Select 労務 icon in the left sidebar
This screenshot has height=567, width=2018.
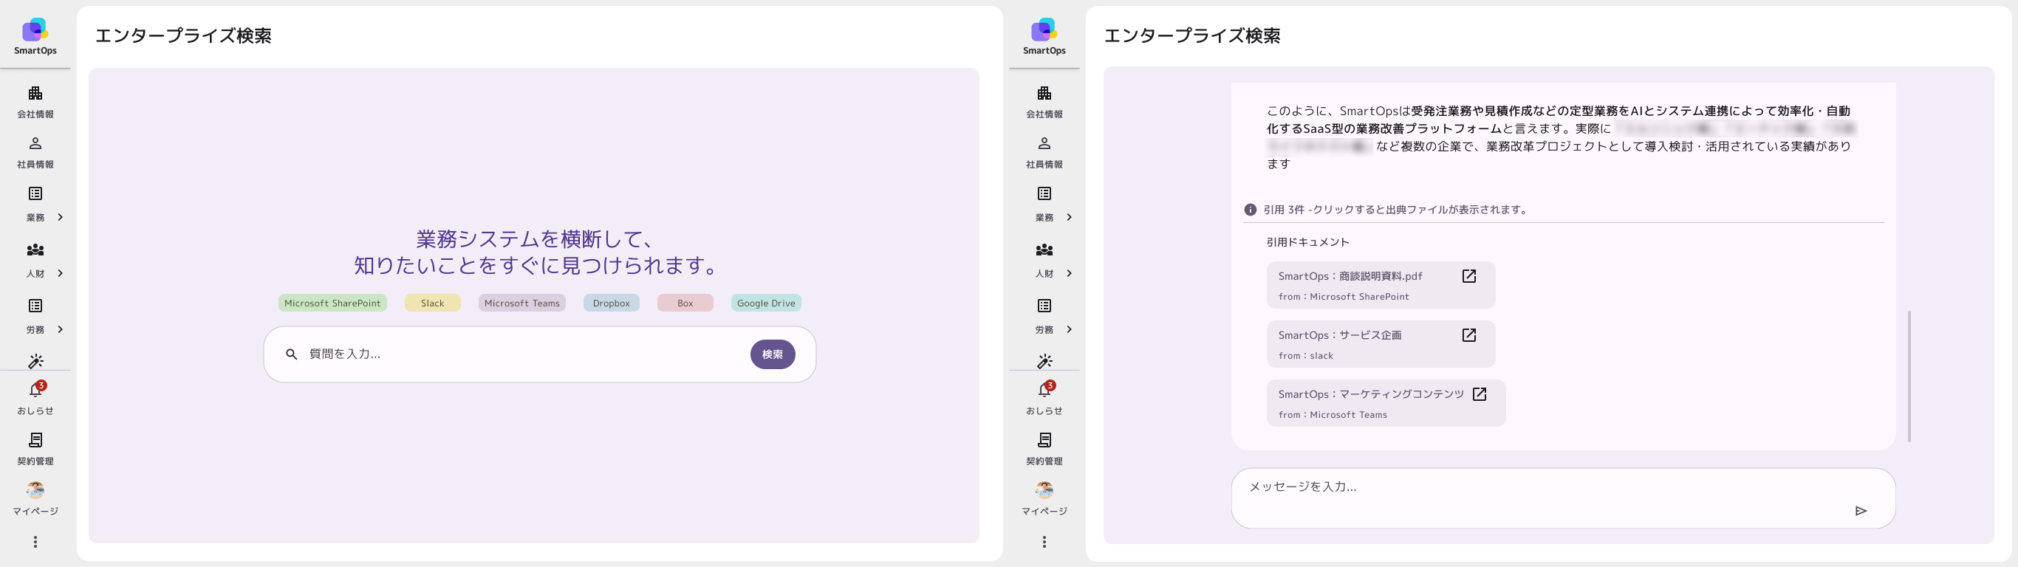(x=35, y=306)
